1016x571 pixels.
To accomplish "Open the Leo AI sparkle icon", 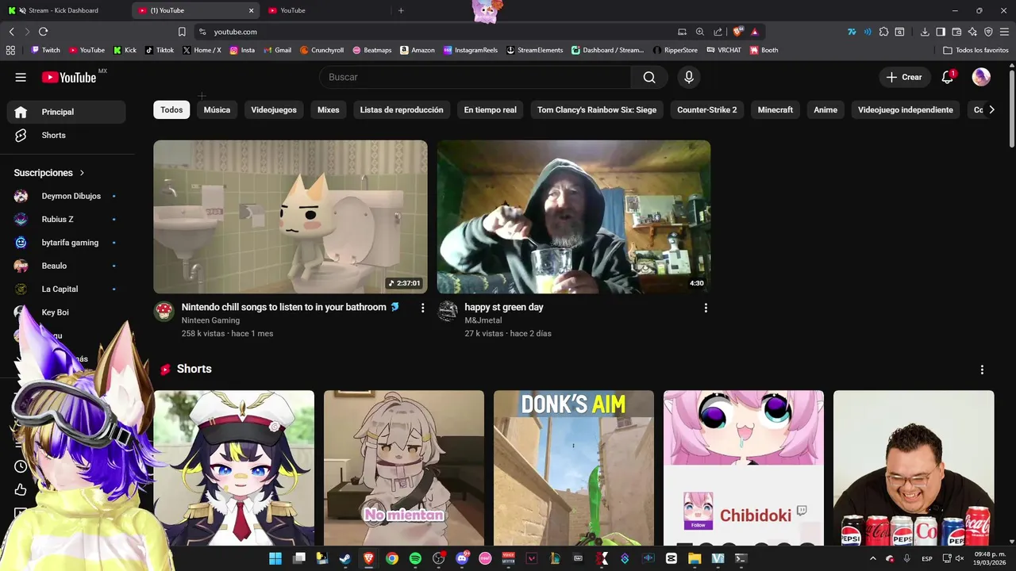I will click(972, 32).
